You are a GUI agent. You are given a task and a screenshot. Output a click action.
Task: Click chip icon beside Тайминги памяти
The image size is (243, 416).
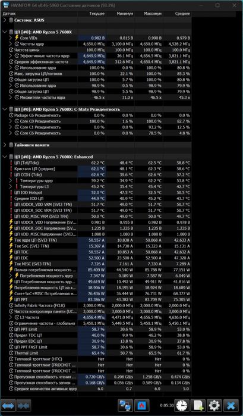point(11,145)
